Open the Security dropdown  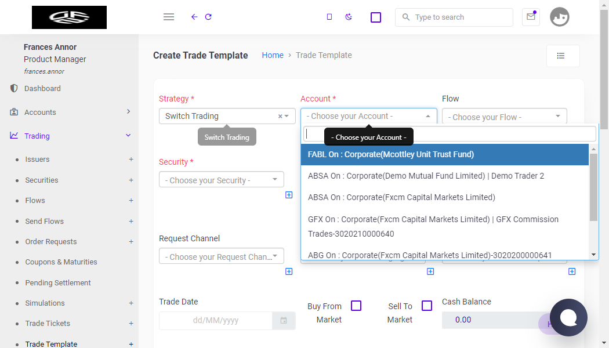pyautogui.click(x=222, y=179)
